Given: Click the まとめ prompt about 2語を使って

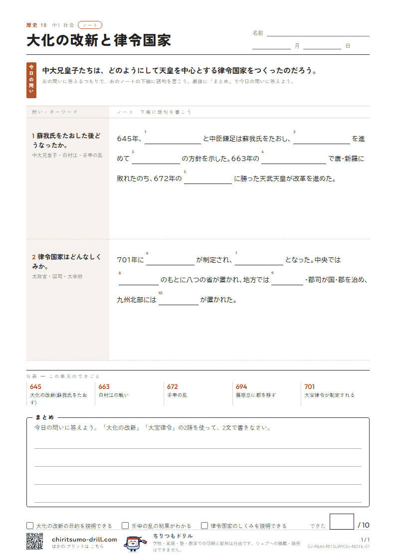Looking at the screenshot, I should 153,427.
